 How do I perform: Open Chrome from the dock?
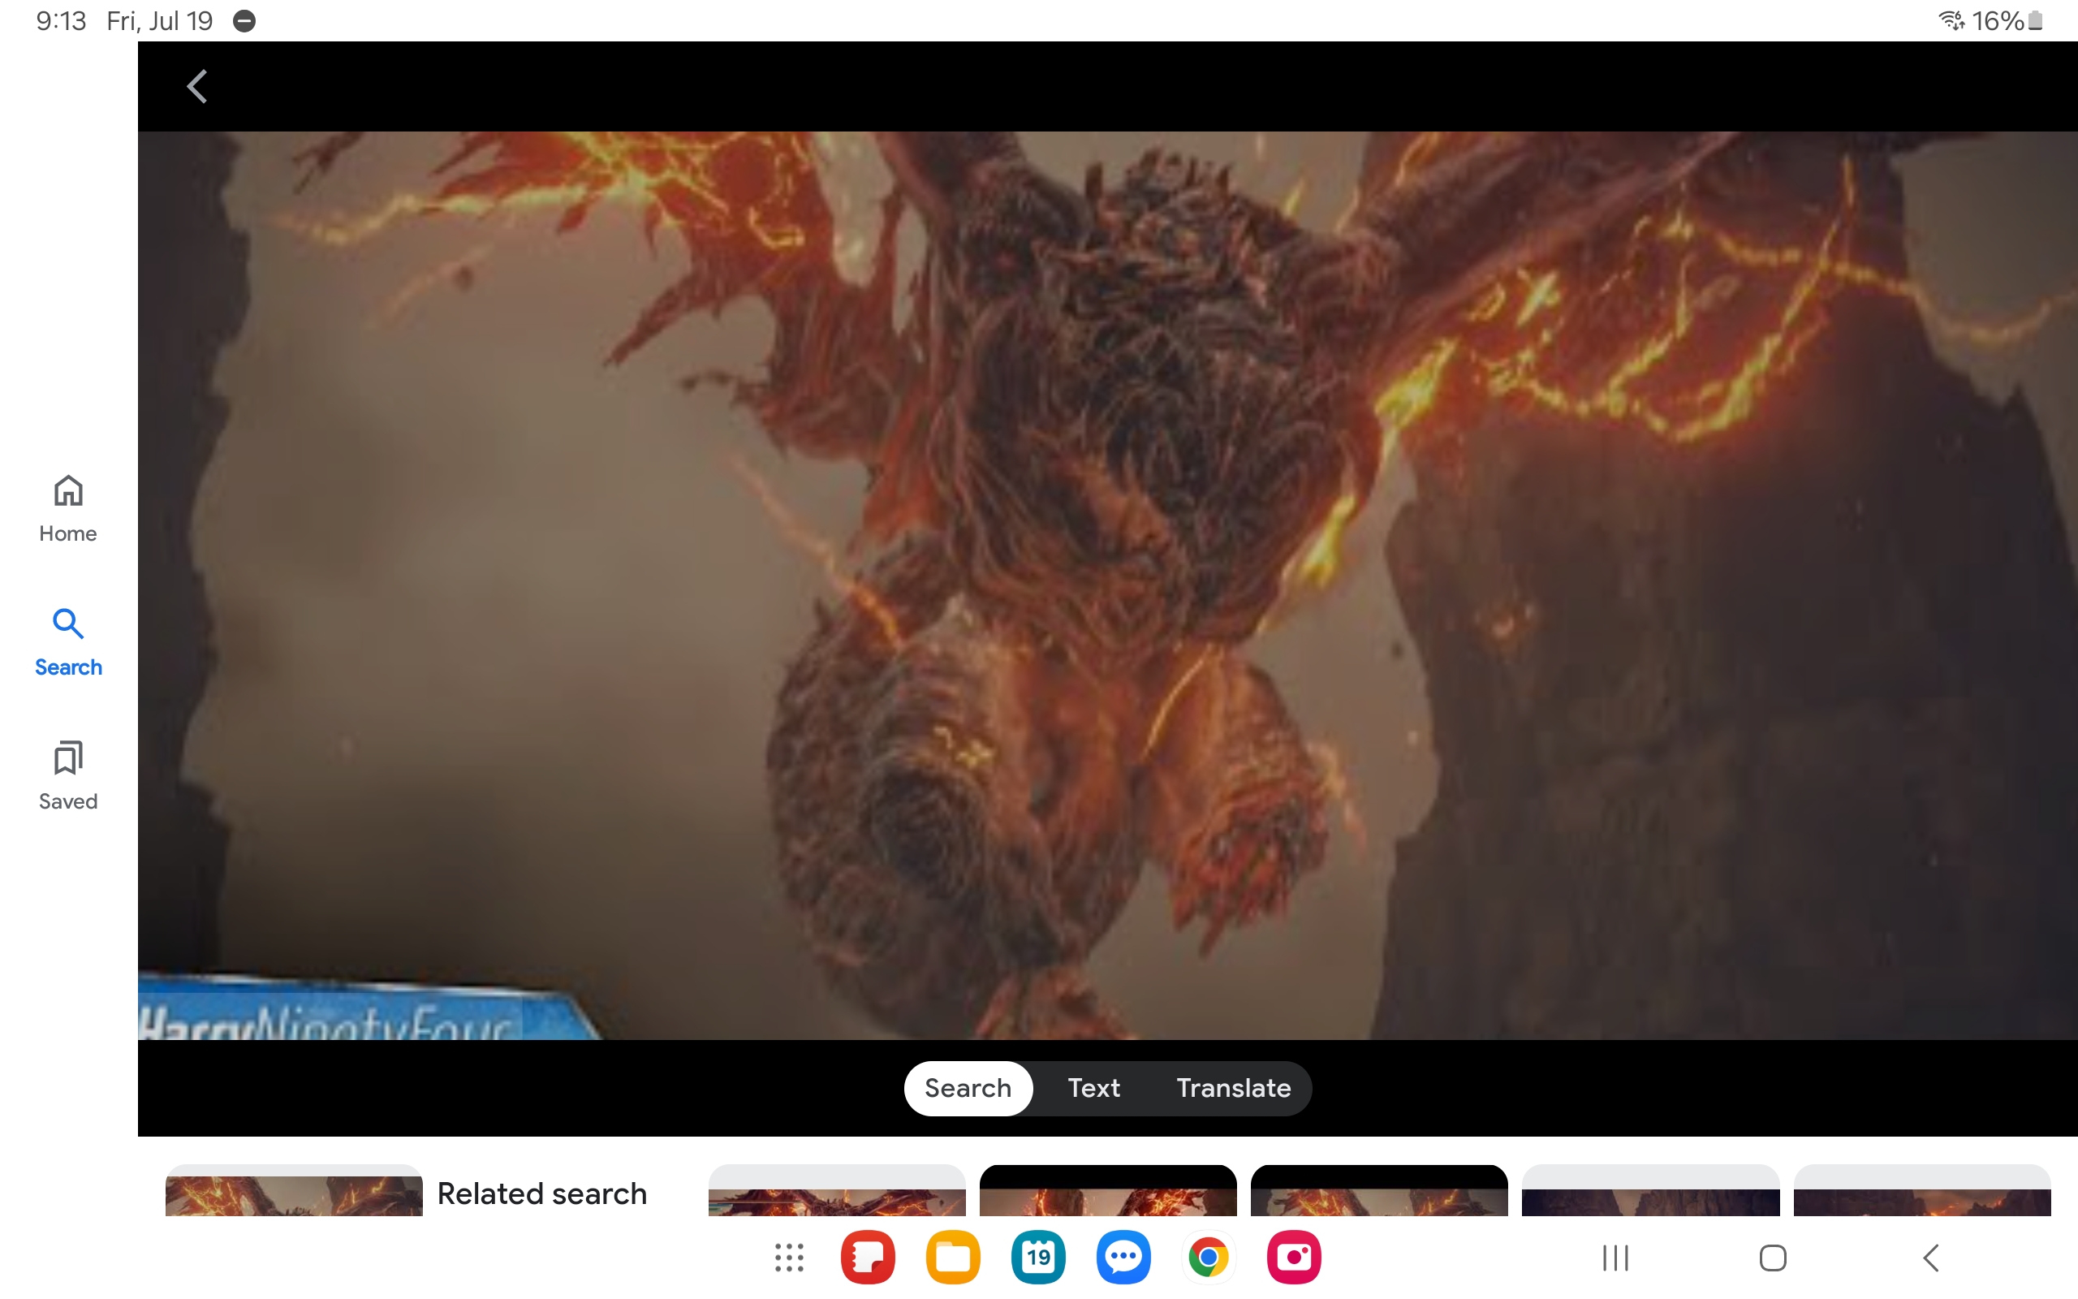coord(1207,1258)
